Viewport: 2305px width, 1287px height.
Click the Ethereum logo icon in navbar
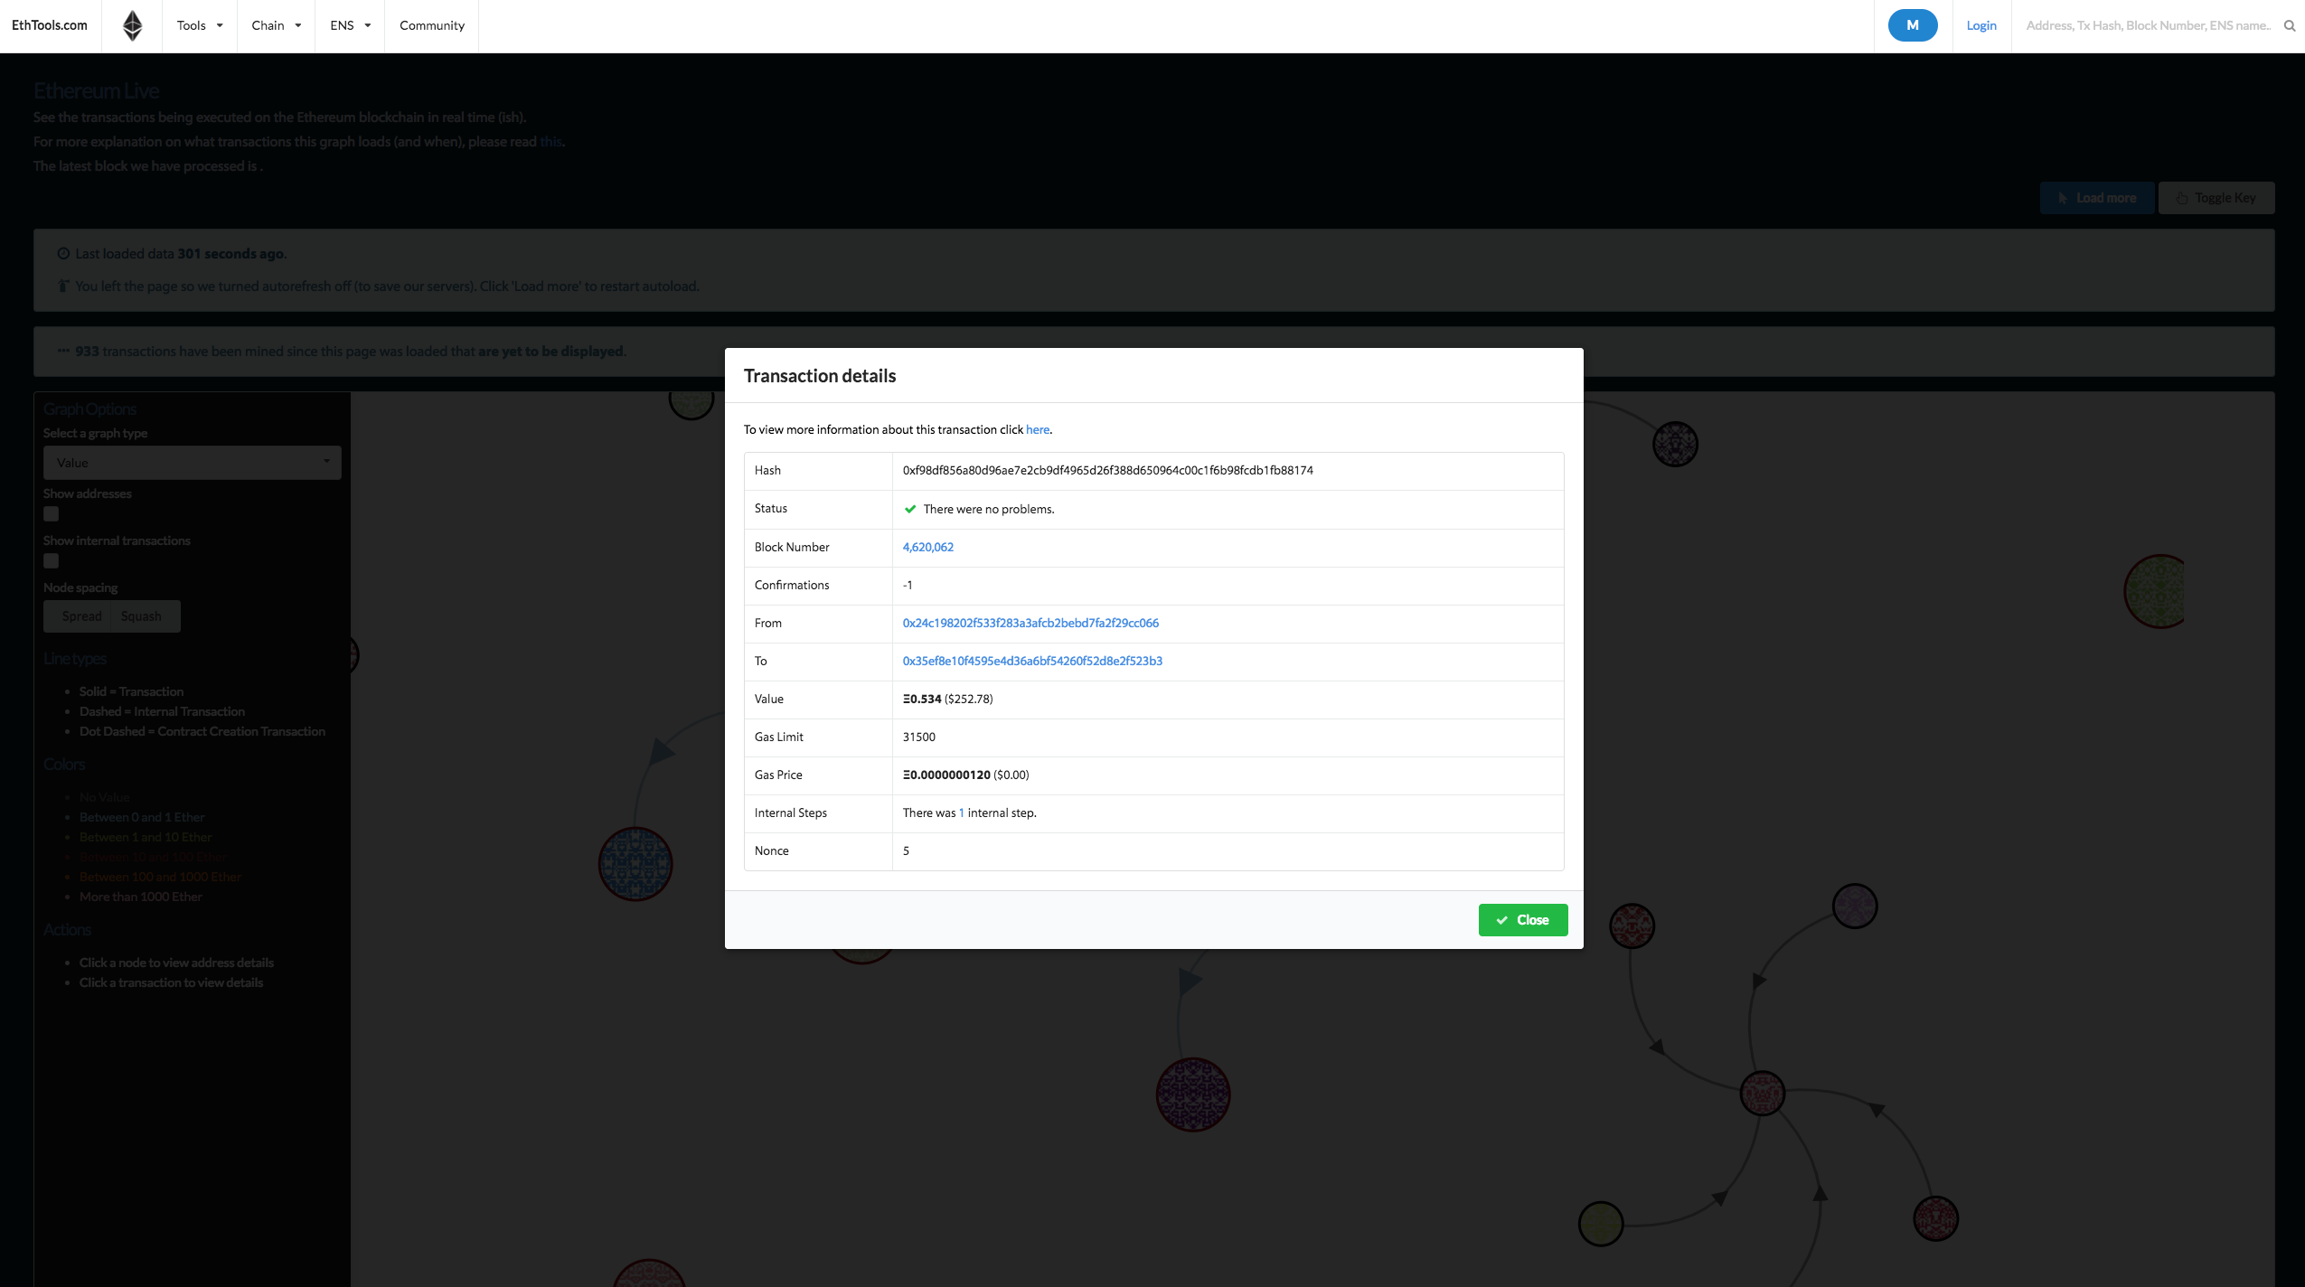click(133, 25)
